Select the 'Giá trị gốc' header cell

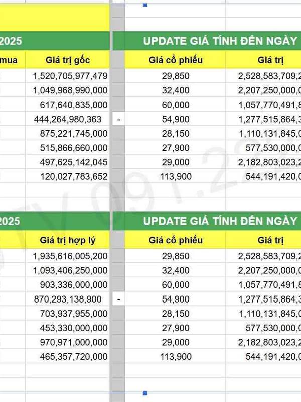pos(67,61)
